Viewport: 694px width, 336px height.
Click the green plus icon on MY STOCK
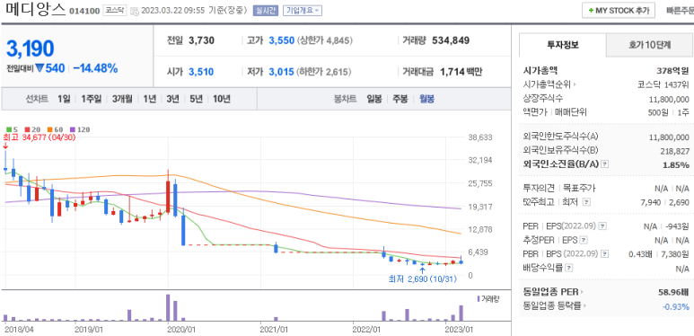tap(591, 11)
